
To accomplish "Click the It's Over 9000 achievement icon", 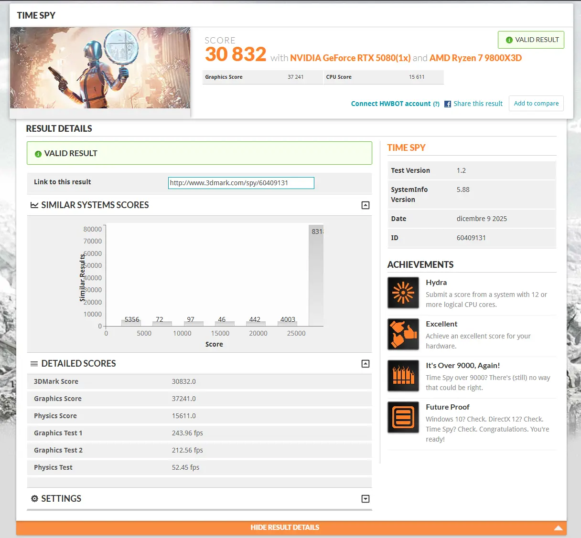I will point(403,376).
